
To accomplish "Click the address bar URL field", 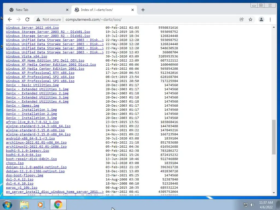I will pyautogui.click(x=94, y=19).
